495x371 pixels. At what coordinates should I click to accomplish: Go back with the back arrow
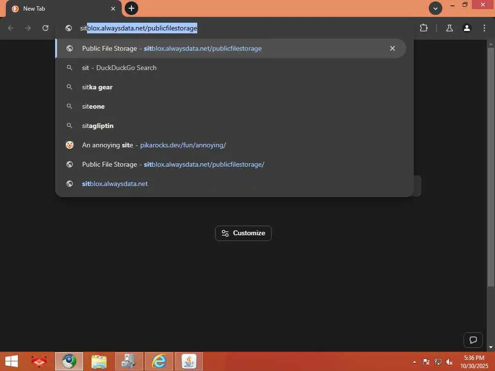tap(11, 28)
